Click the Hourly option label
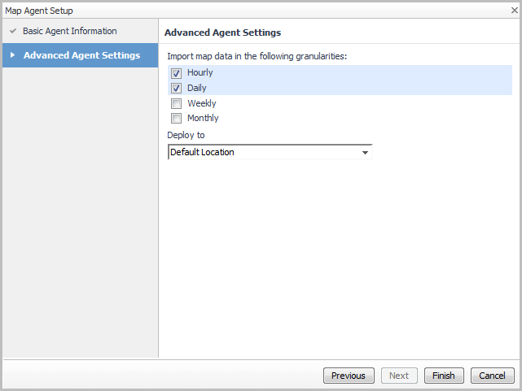This screenshot has width=522, height=391. coord(200,73)
